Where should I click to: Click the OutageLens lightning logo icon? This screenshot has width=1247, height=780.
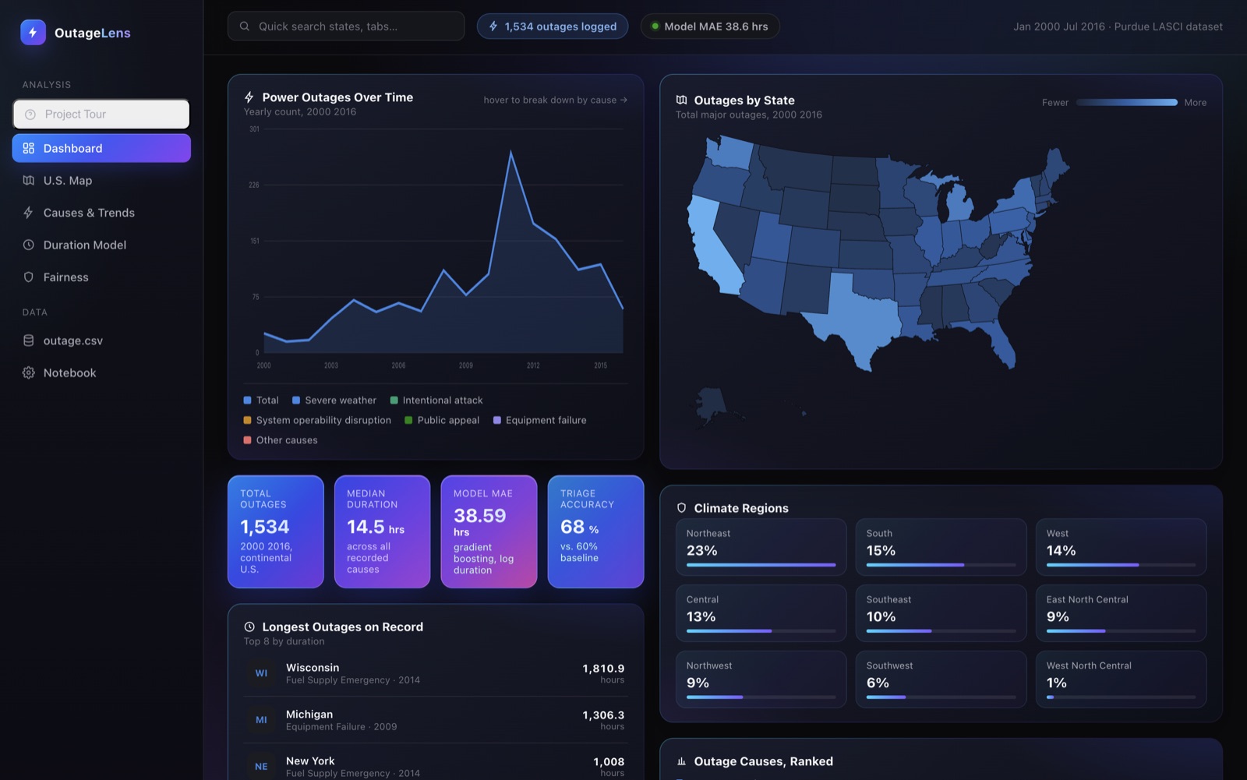tap(33, 33)
